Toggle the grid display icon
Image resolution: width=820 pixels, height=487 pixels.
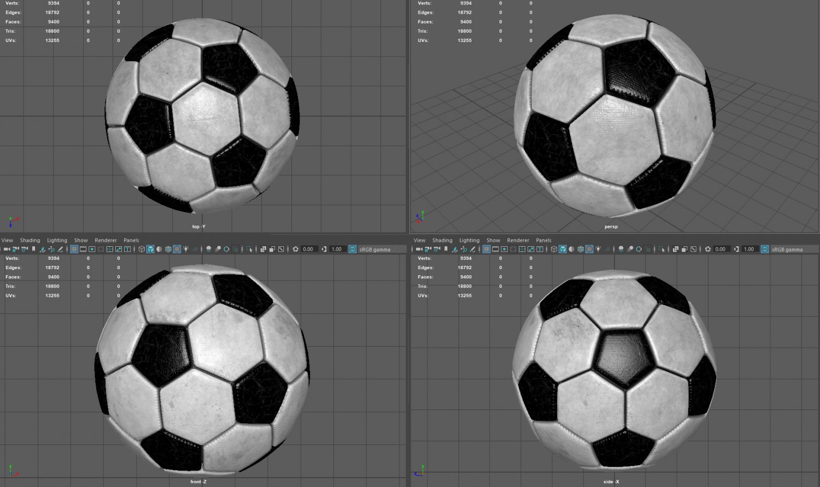(x=74, y=250)
